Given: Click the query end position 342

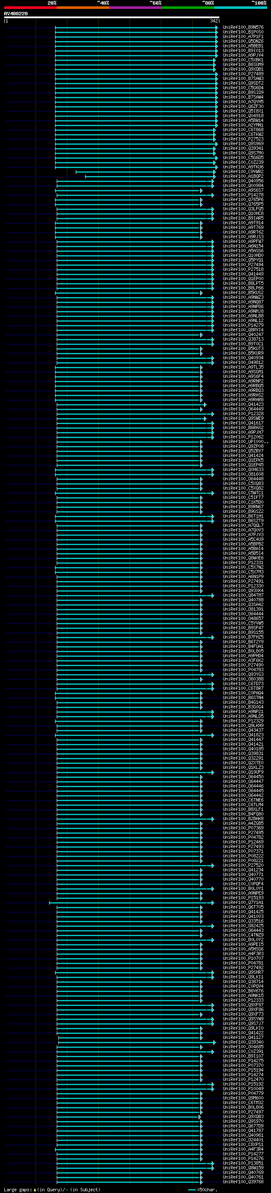Looking at the screenshot, I should (213, 21).
